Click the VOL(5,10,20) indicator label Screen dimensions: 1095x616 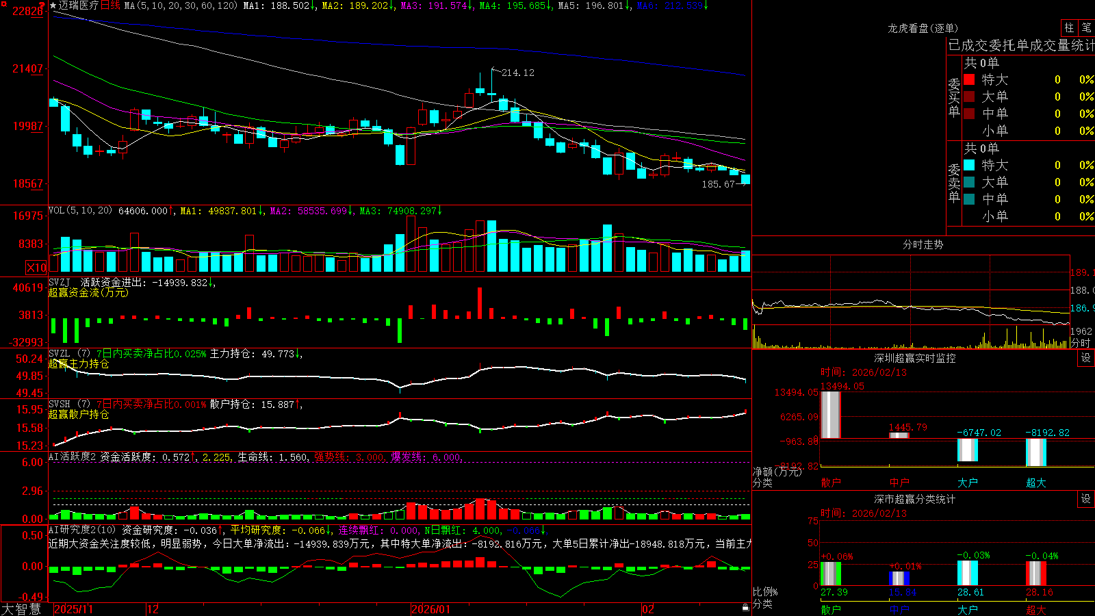tap(80, 211)
